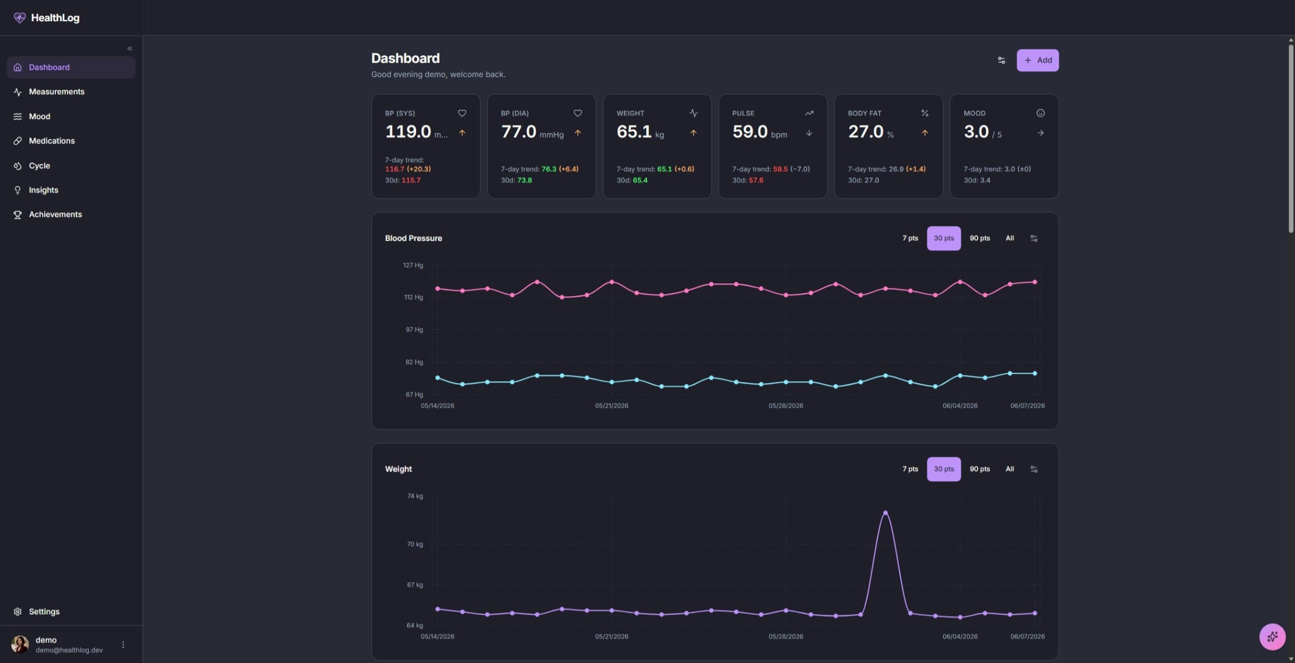The width and height of the screenshot is (1295, 663).
Task: Open the AI assistant sparkle button
Action: click(1272, 636)
